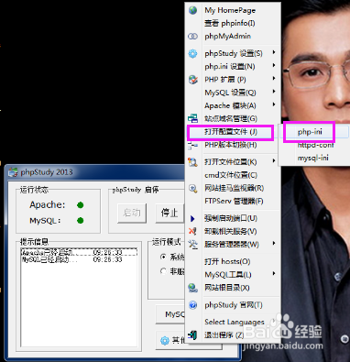Viewport: 350px width, 362px height.
Task: Choose 退出程序 menu item
Action: [x=234, y=335]
